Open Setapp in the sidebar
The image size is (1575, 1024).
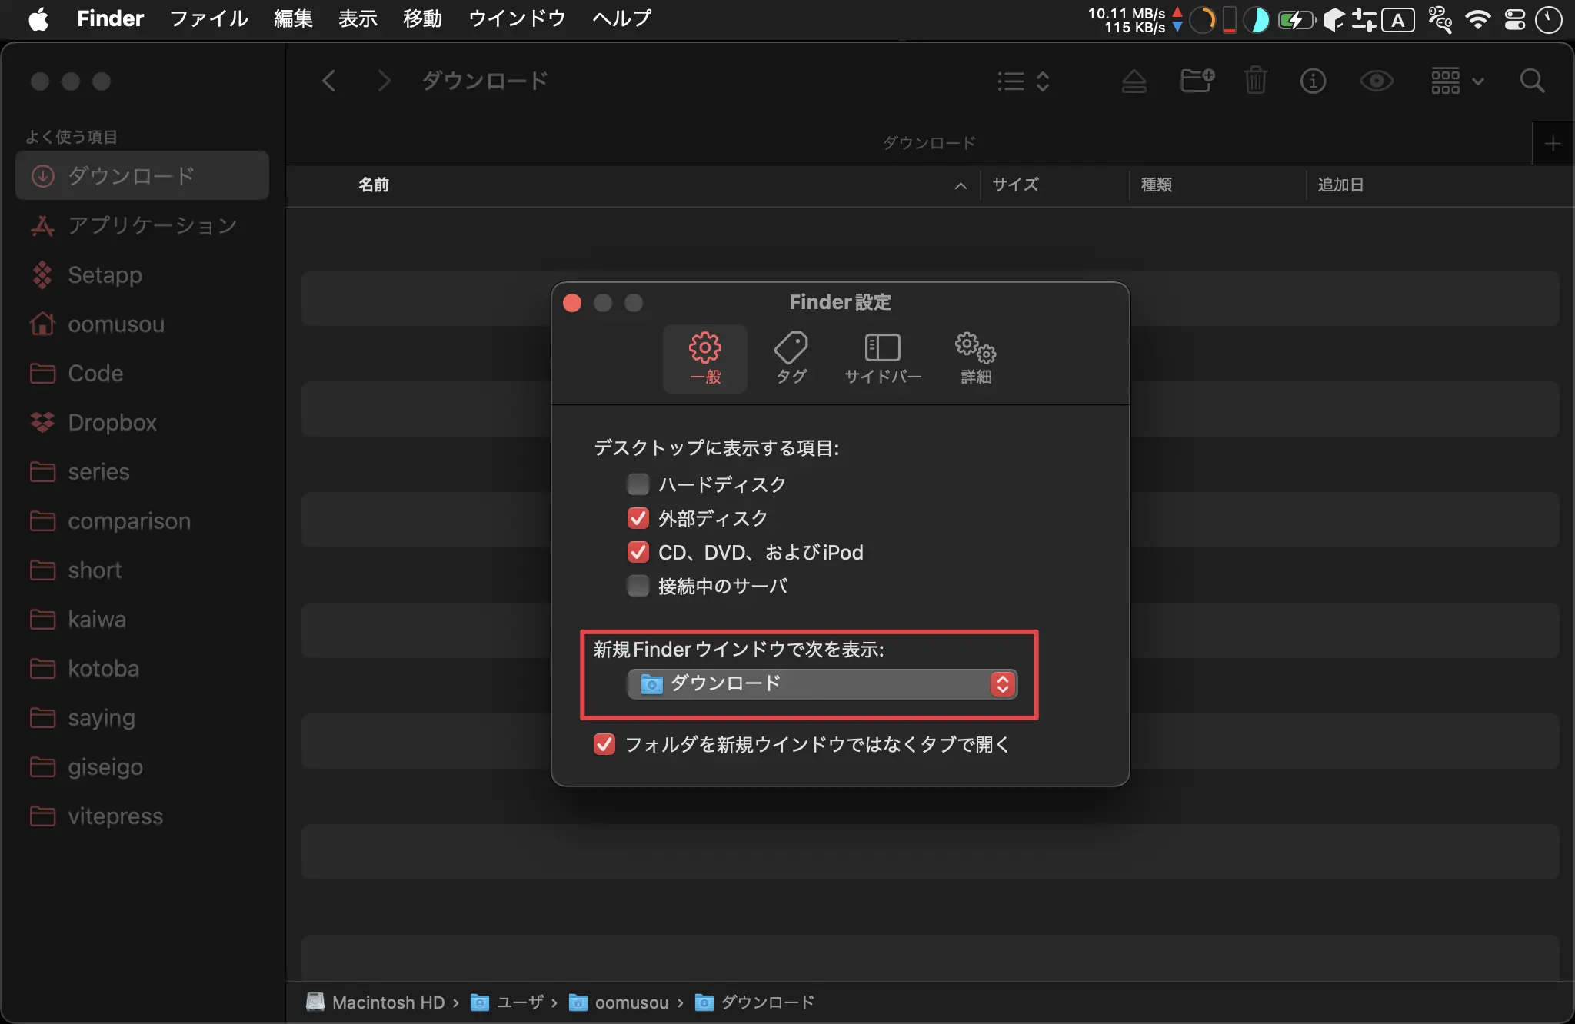(x=142, y=274)
